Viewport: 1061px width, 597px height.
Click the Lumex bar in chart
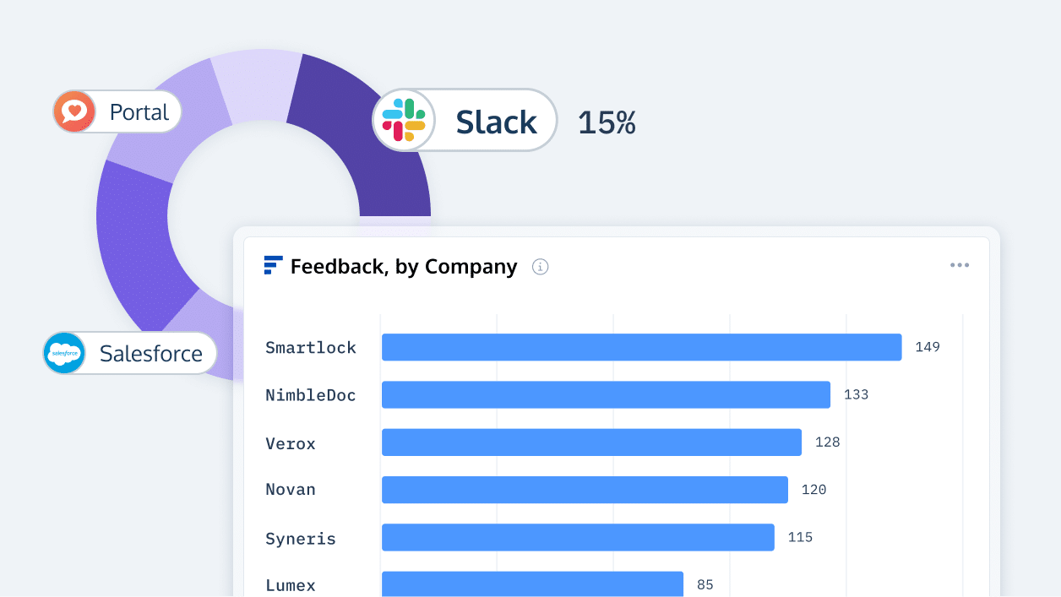coord(532,583)
